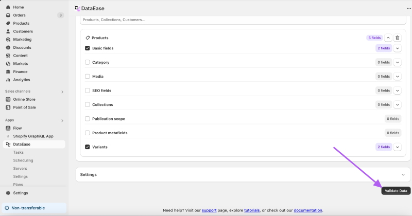Click the Products tag icon in sidebar
Screen dimensions: 412x216
click(8, 23)
